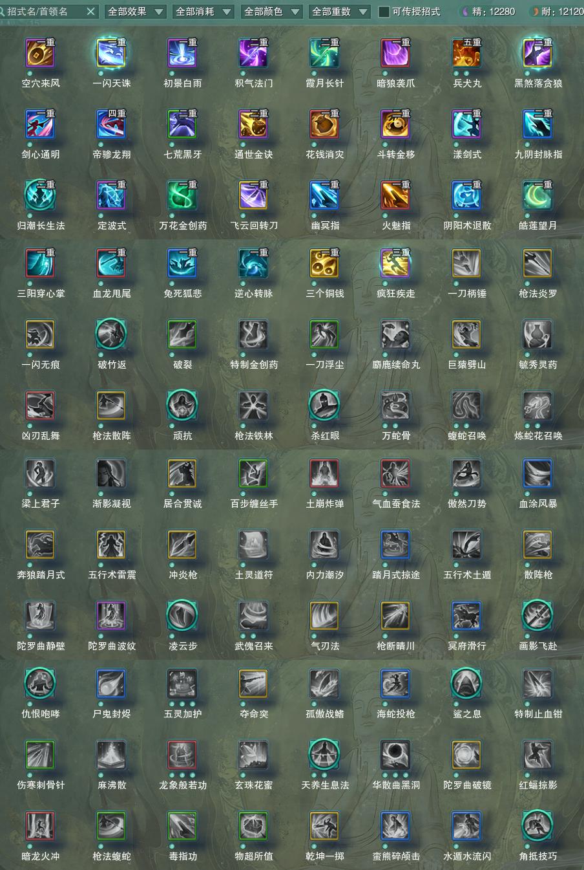Select the 仇恨咆哮 skill icon
584x870 pixels.
pos(40,684)
